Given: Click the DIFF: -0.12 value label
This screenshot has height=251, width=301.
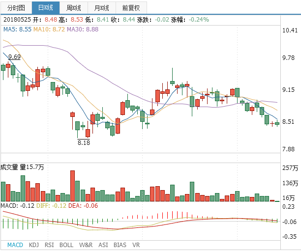Looking at the screenshot, I should (x=51, y=206).
